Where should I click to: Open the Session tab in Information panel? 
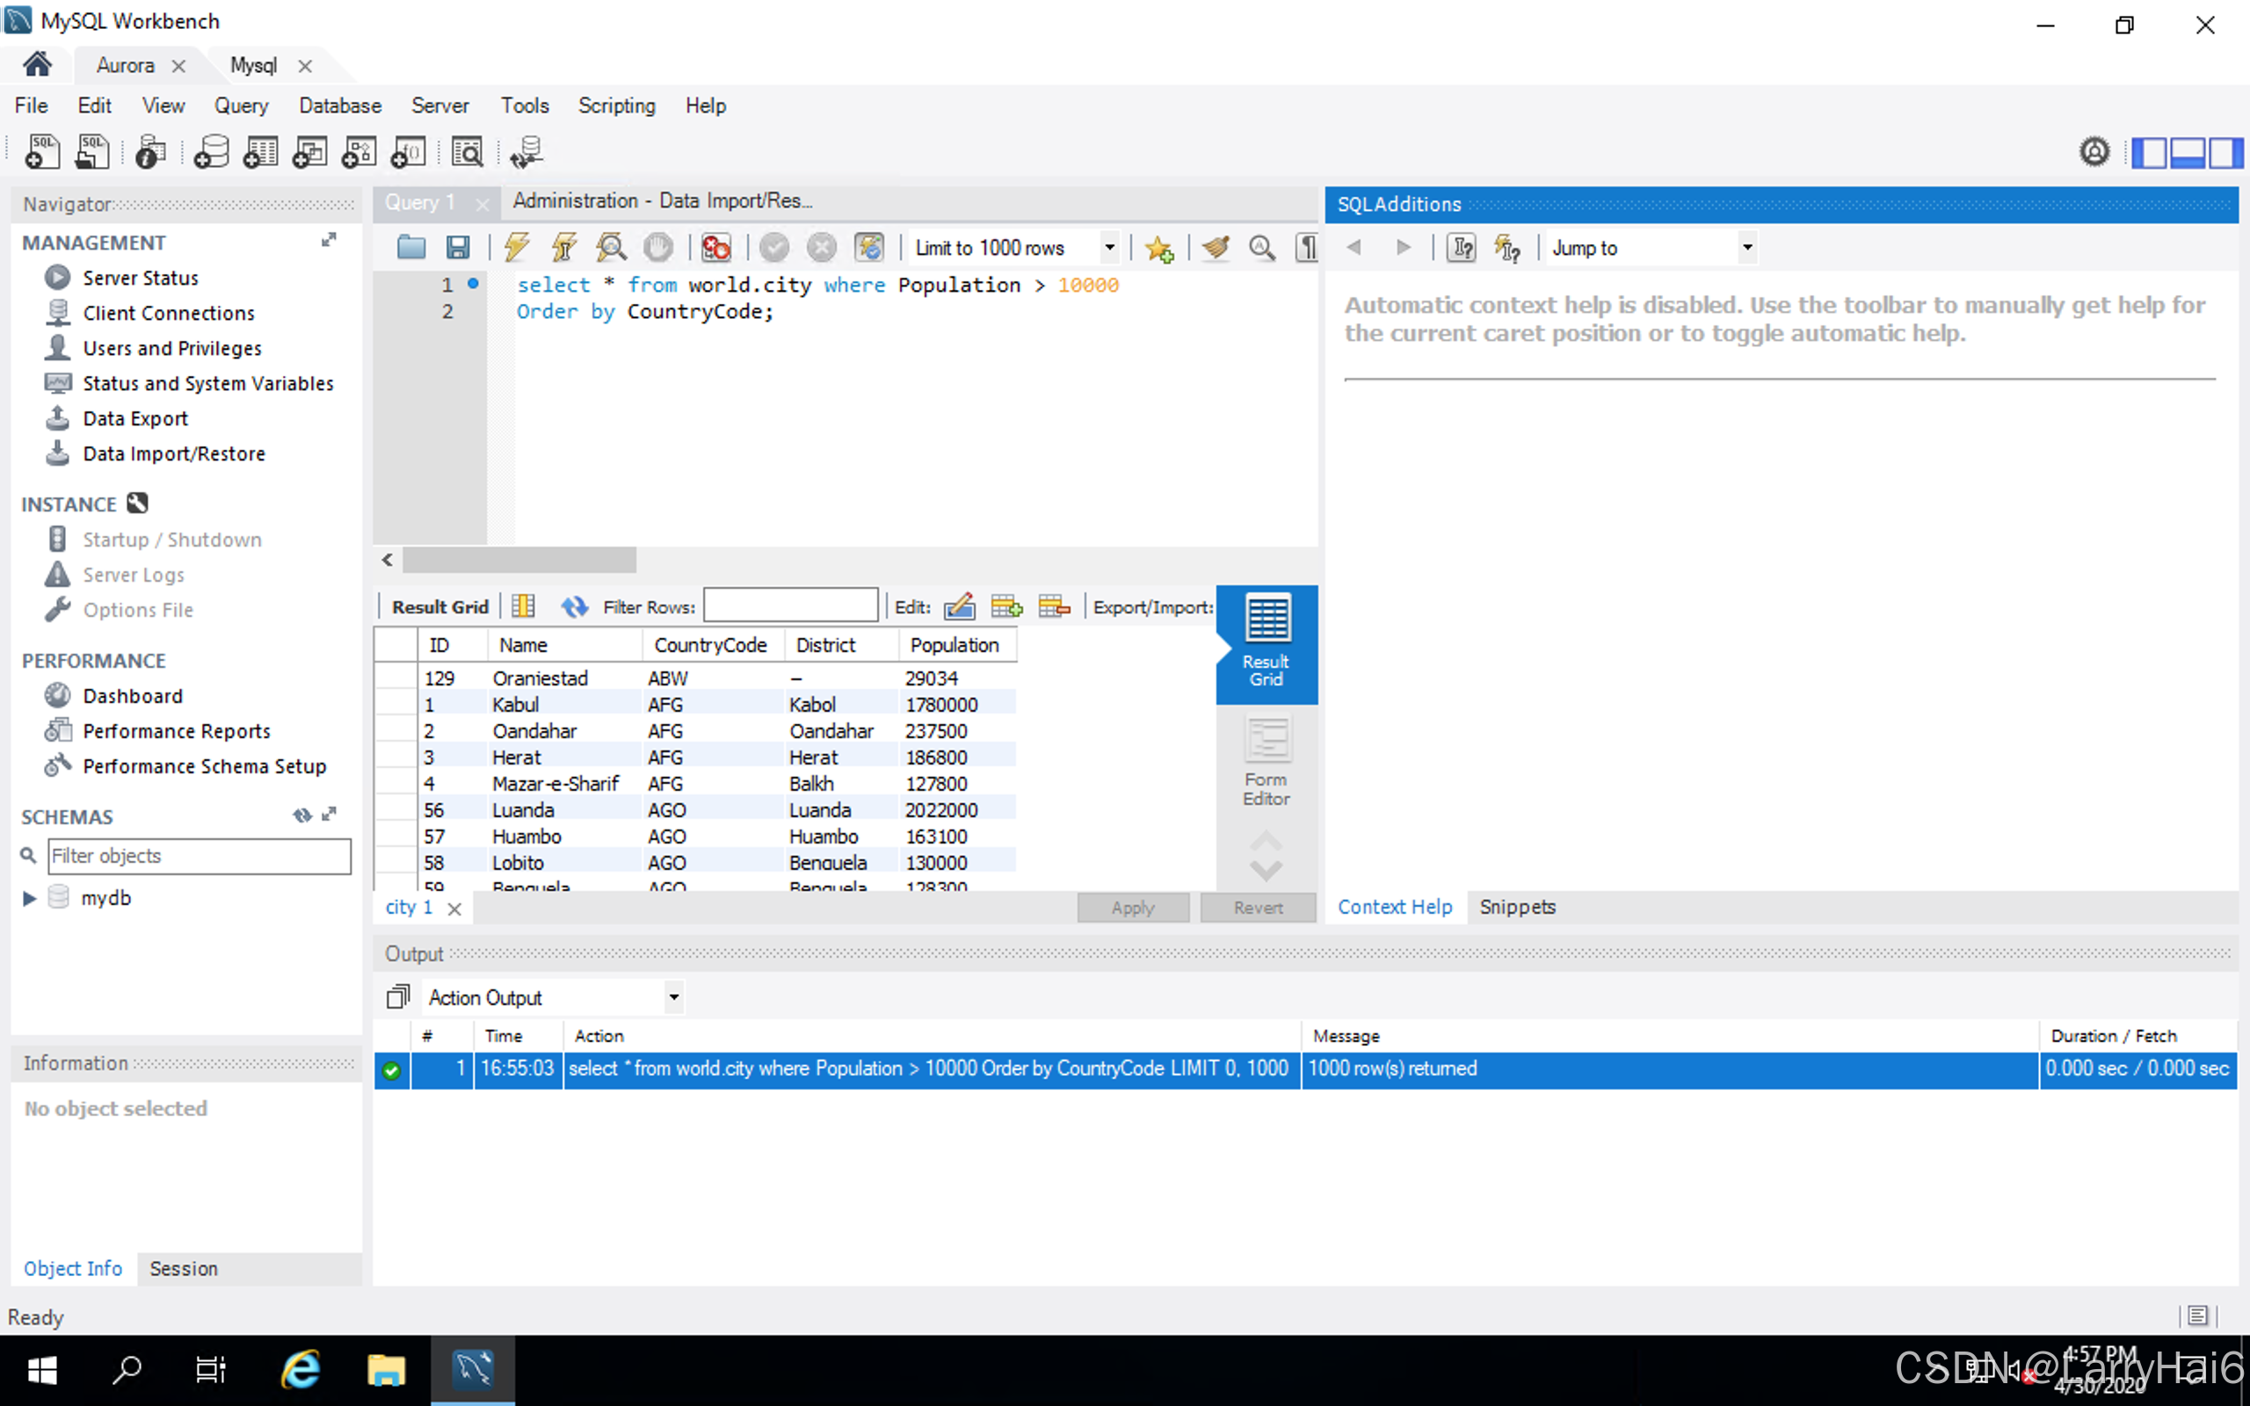(183, 1268)
